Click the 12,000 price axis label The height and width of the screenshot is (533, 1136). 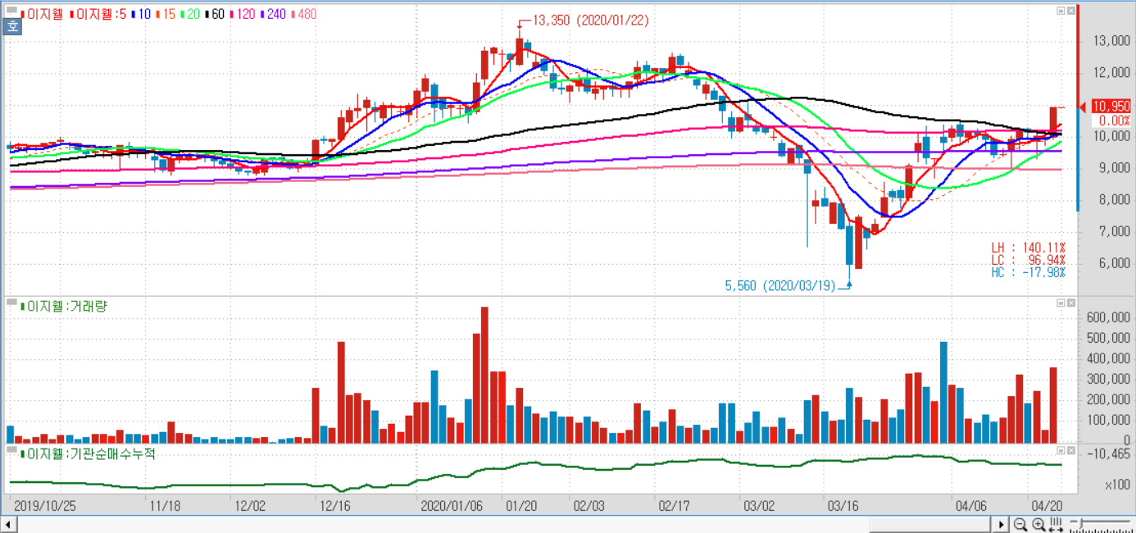1111,72
